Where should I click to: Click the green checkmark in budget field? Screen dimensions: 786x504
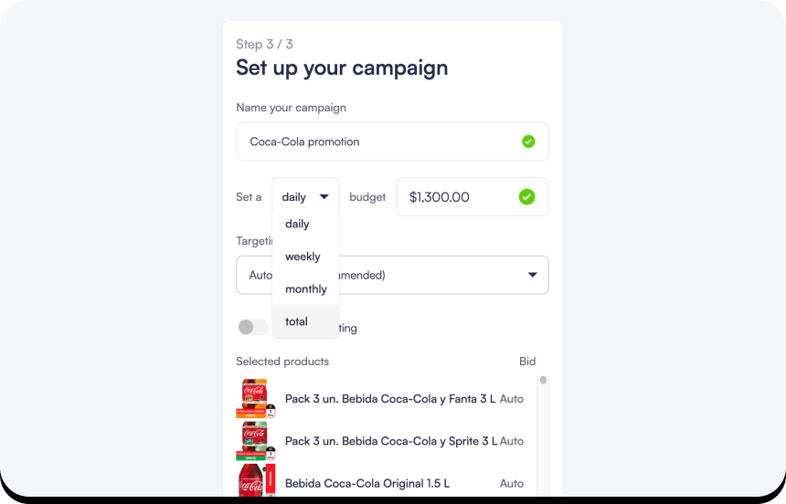coord(526,196)
